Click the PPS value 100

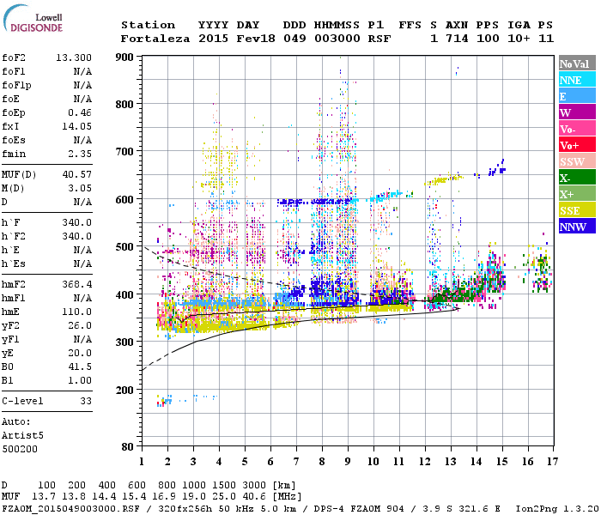point(488,39)
